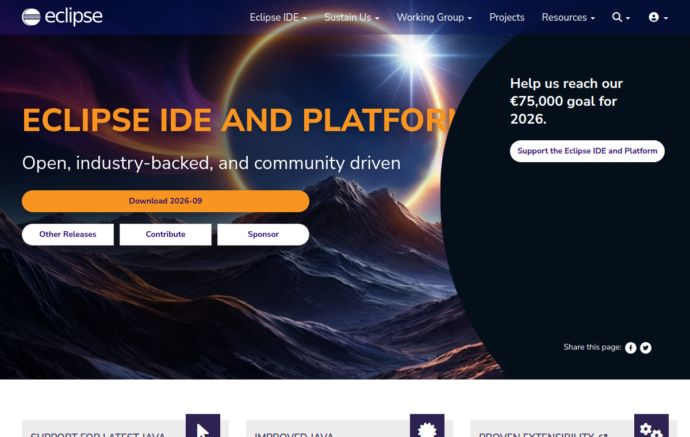Share this page on Twitter

pos(646,348)
